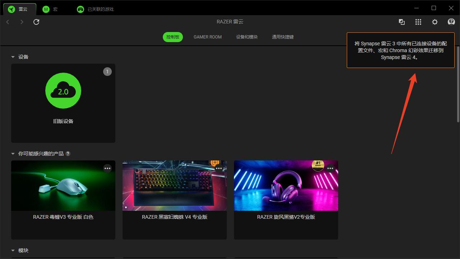460x259 pixels.
Task: Click the RAZER 黑寡妇蜘蛛 V4 keyboard thumbnail
Action: pos(174,186)
